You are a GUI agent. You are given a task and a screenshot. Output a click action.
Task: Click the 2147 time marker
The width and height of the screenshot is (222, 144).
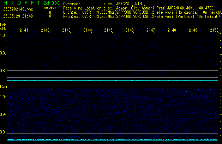point(151,30)
